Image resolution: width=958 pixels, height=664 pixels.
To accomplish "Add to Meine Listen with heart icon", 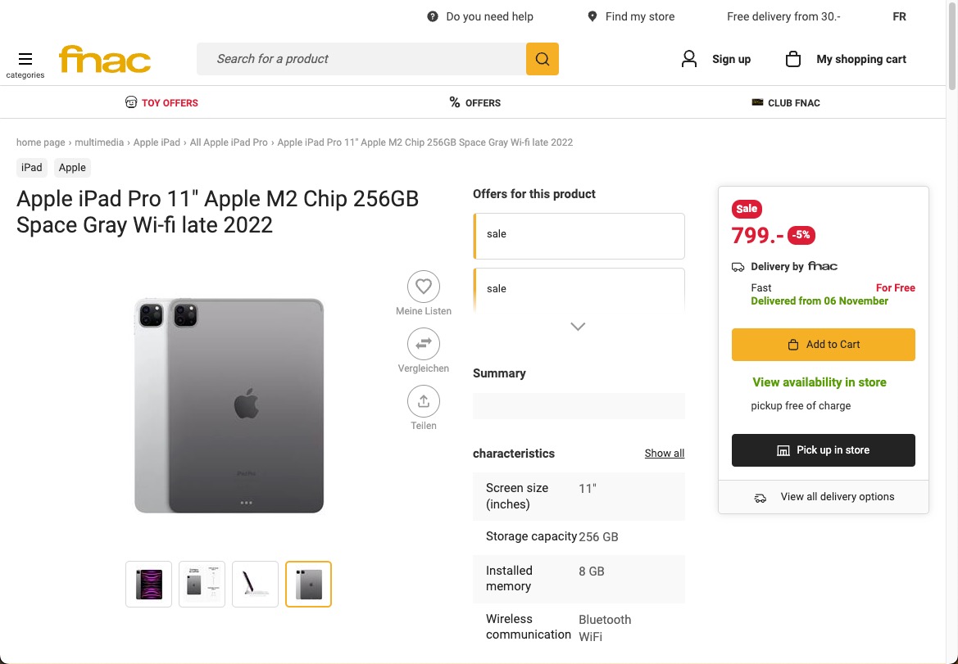I will [x=423, y=287].
